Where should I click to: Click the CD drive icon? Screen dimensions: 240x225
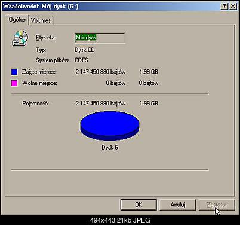point(20,38)
